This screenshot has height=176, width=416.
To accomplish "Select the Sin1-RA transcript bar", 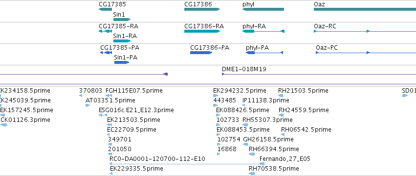I will click(x=122, y=41).
